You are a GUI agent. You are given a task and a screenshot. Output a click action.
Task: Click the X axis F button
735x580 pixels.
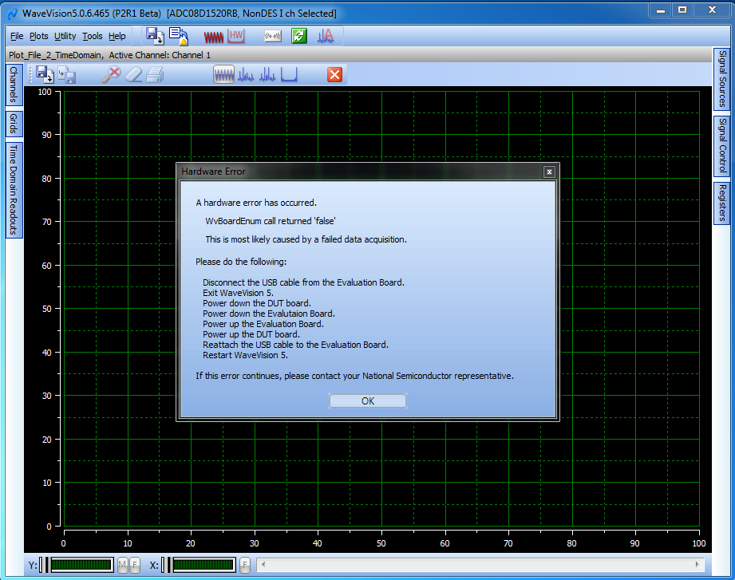click(x=245, y=565)
